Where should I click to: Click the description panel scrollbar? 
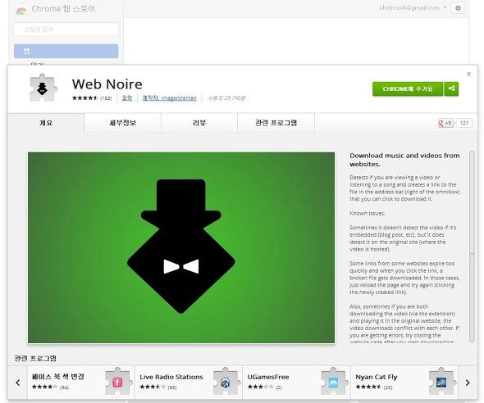472,247
